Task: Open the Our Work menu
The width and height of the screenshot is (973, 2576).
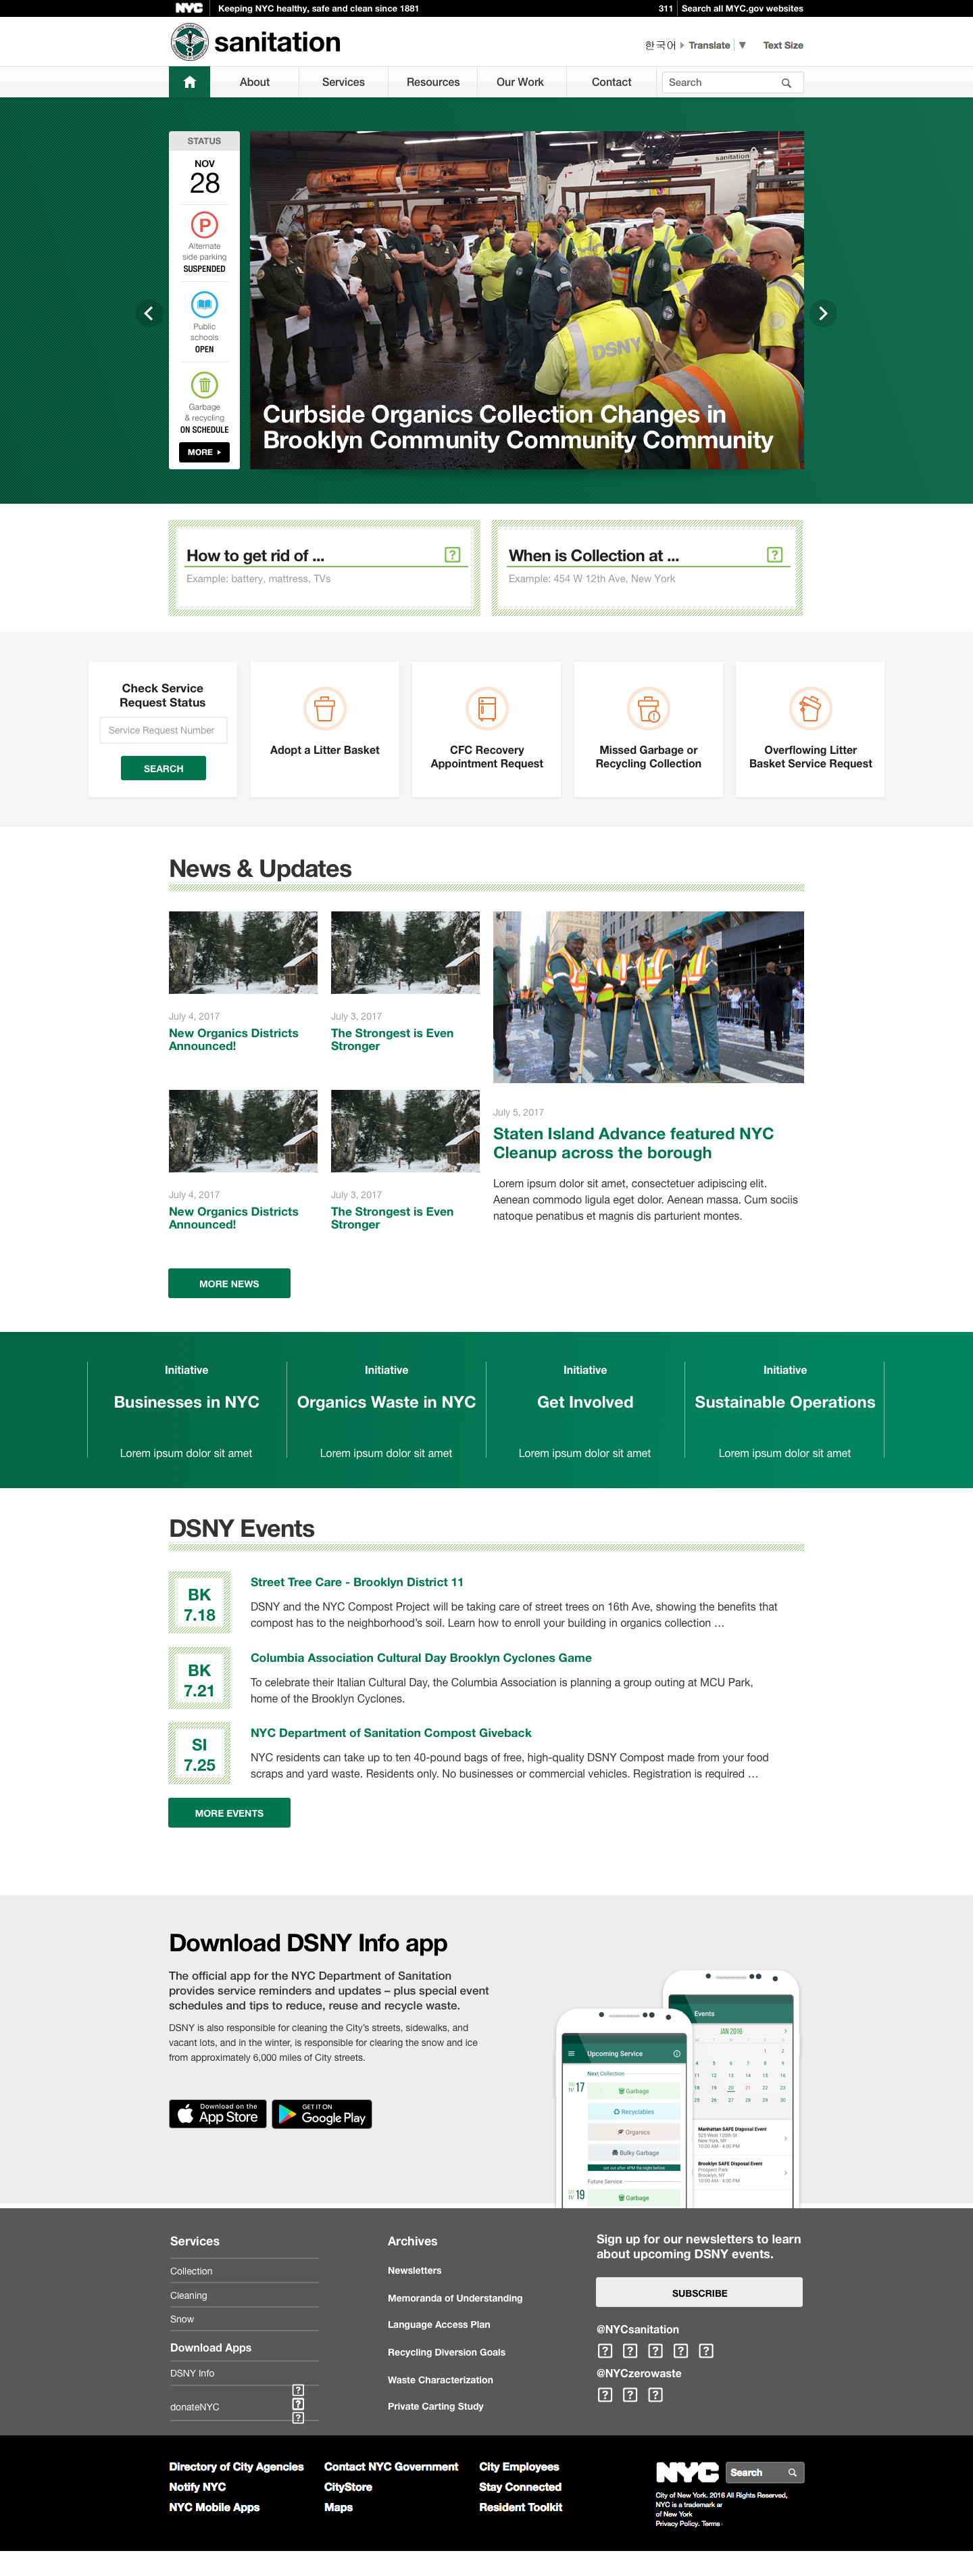Action: 520,82
